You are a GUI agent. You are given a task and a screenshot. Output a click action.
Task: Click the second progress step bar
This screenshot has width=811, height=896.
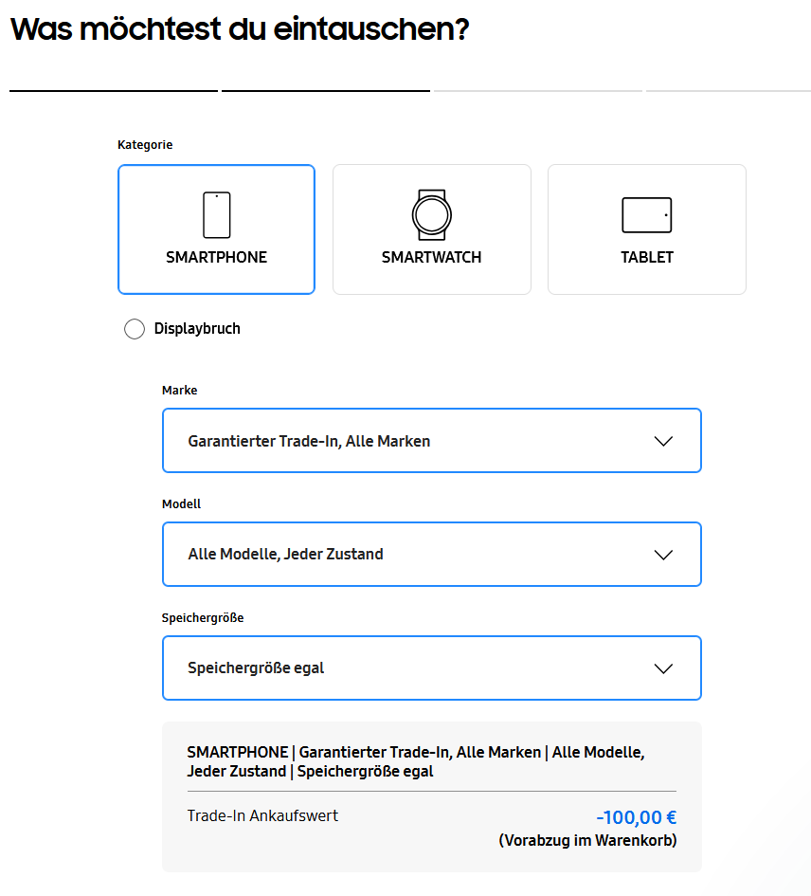click(326, 91)
